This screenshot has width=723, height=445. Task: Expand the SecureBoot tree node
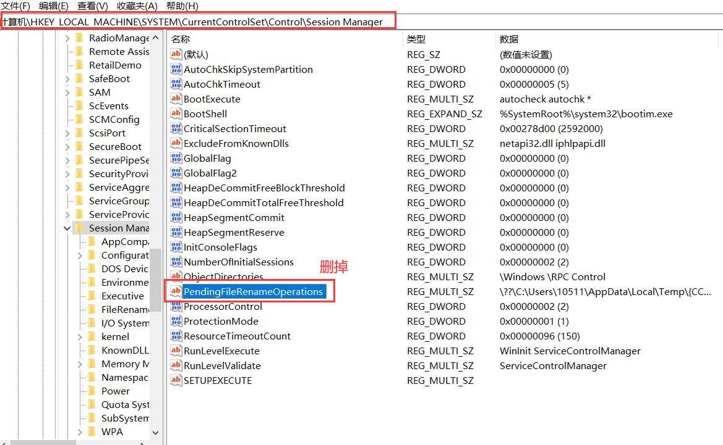[67, 146]
